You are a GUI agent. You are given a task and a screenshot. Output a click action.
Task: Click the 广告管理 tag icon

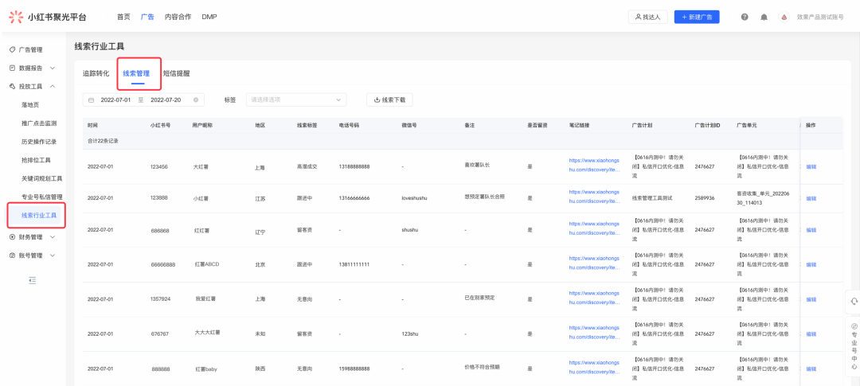13,49
